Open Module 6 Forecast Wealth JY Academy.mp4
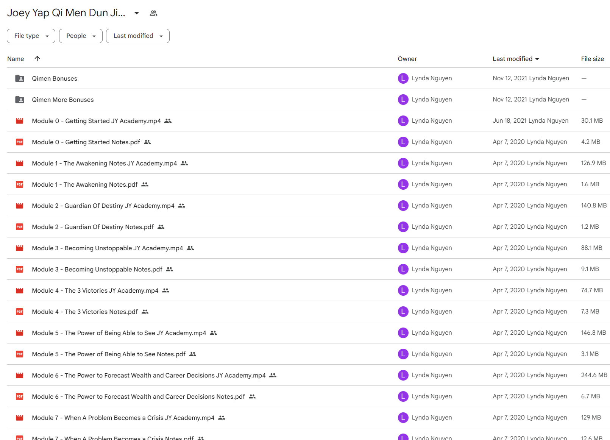Screen dimensions: 610x440 149,375
